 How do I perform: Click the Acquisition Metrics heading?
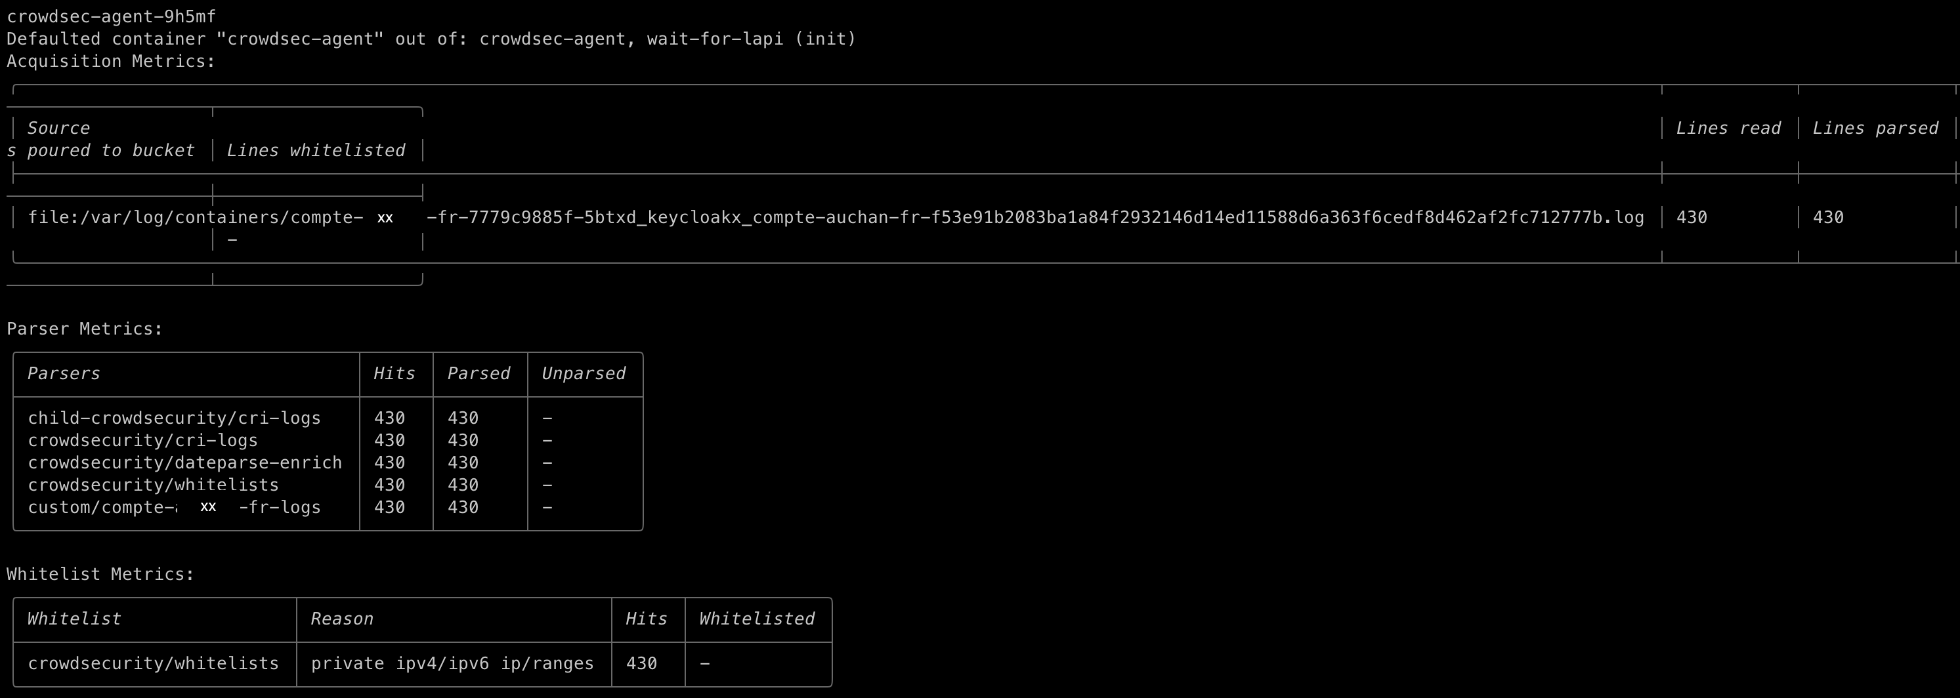(111, 62)
